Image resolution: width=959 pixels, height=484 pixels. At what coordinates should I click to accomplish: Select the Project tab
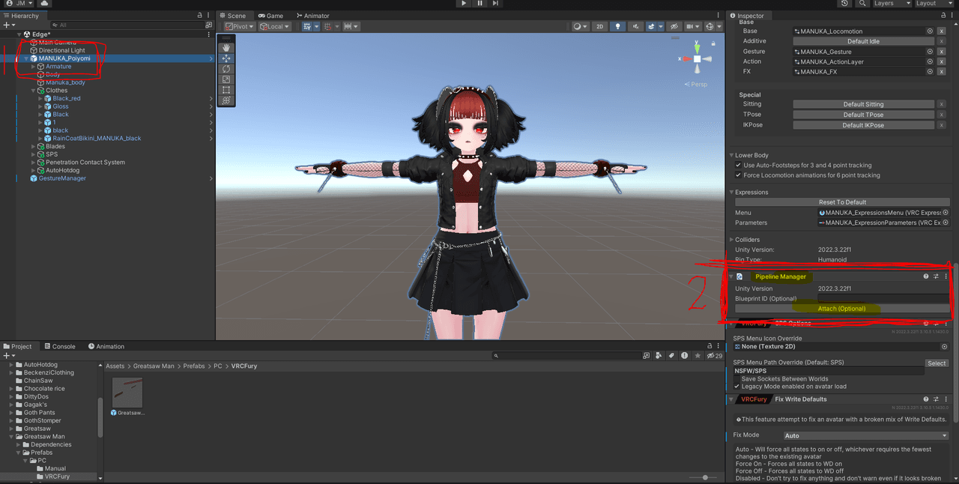click(x=18, y=347)
